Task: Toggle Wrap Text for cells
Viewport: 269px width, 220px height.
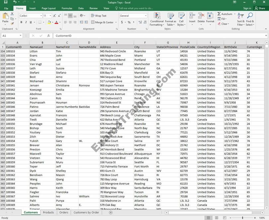Action: tap(99, 16)
